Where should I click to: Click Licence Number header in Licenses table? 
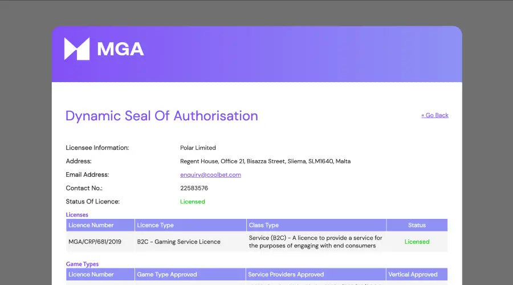coord(100,225)
